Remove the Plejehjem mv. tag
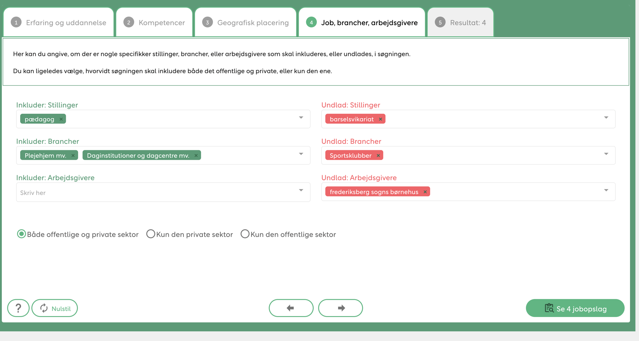This screenshot has height=341, width=639. [73, 156]
